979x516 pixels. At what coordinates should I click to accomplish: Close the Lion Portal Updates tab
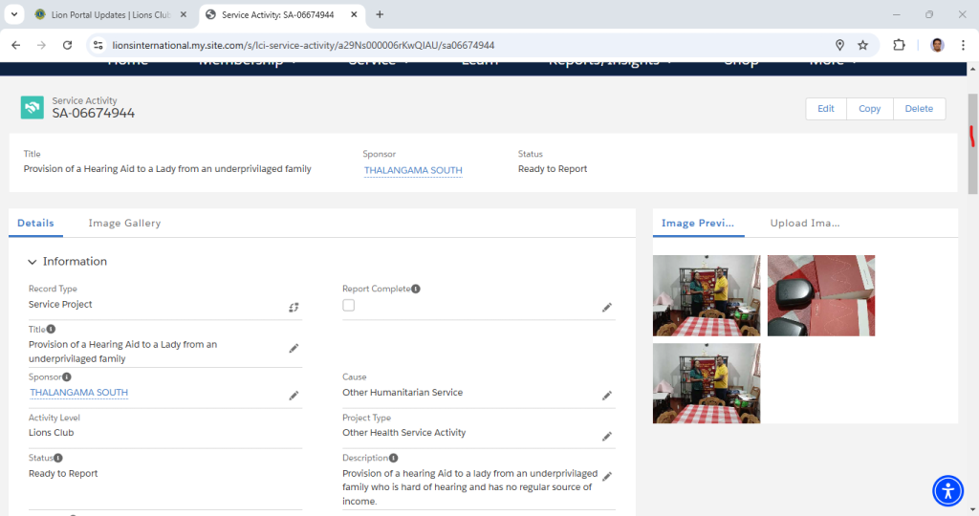[x=184, y=14]
